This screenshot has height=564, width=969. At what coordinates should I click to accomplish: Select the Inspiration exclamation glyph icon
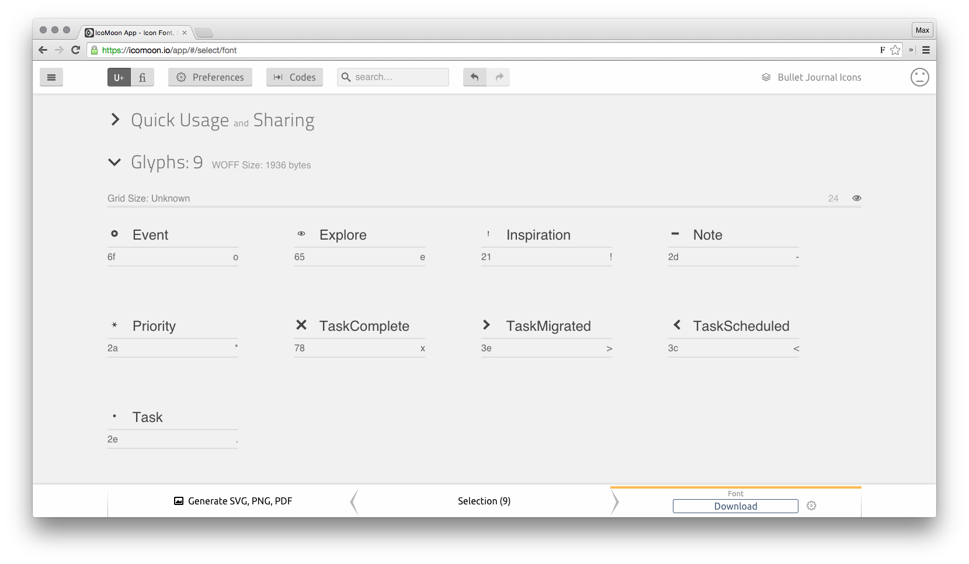coord(488,234)
